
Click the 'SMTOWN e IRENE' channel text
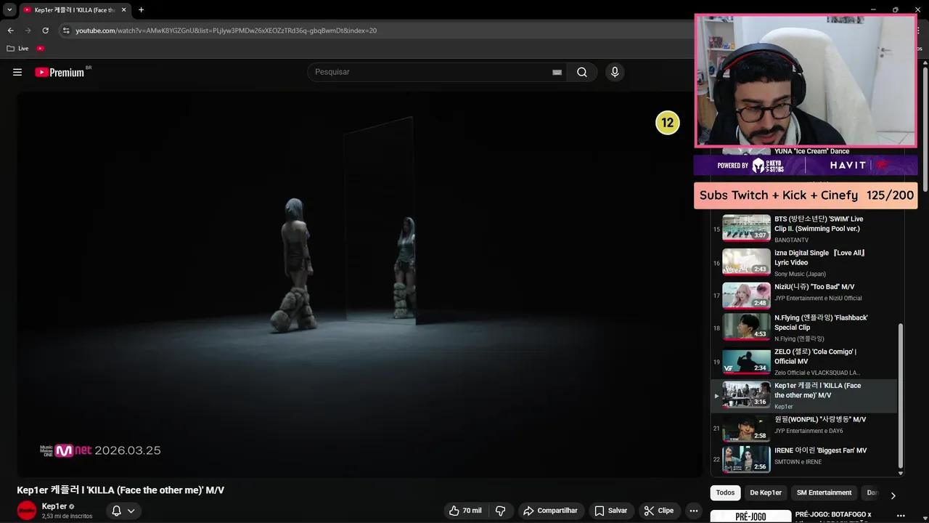pyautogui.click(x=798, y=462)
